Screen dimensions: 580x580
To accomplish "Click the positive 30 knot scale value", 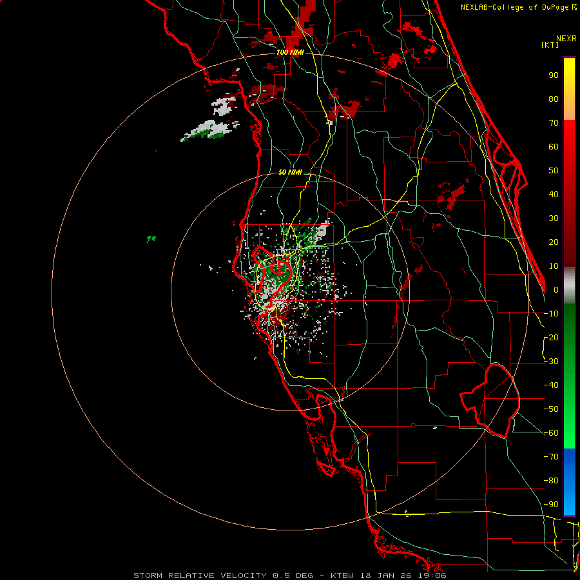I will (x=554, y=218).
